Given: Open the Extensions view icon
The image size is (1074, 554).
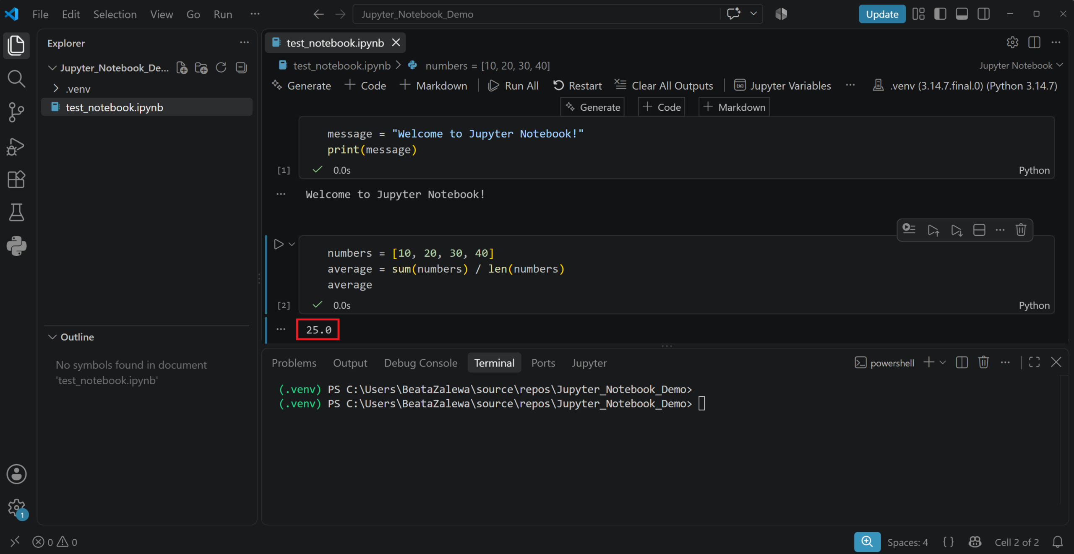Looking at the screenshot, I should (16, 179).
